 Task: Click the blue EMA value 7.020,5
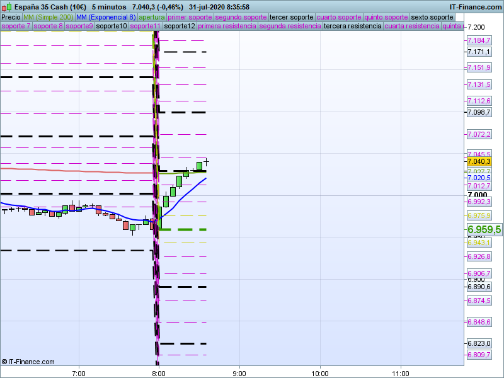pos(479,178)
